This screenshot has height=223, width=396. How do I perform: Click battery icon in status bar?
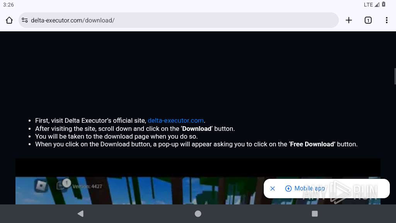384,4
